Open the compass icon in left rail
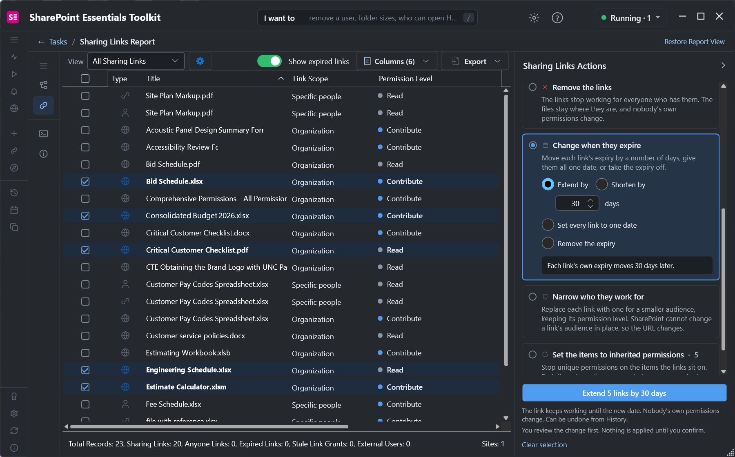735x457 pixels. click(x=14, y=168)
